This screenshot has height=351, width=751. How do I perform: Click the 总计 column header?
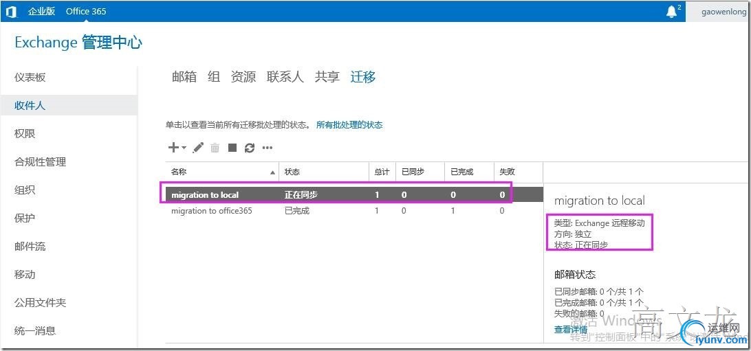click(382, 172)
